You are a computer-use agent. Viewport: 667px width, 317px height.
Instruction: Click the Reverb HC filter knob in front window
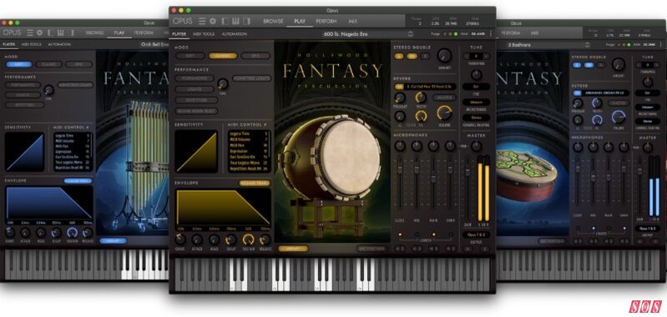tap(421, 116)
